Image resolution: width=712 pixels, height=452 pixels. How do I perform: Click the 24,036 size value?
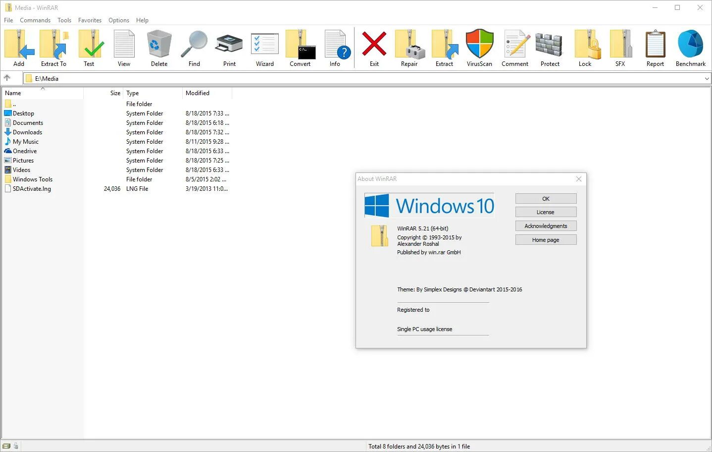(112, 189)
